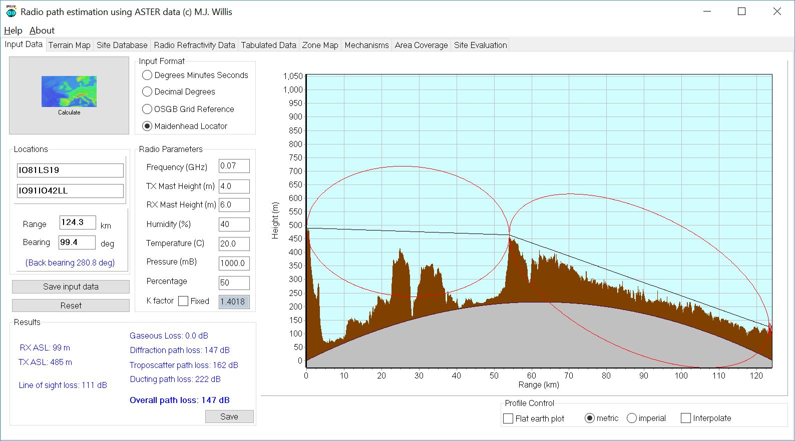Click the first location field IO81LS19
The height and width of the screenshot is (441, 795).
coord(70,170)
